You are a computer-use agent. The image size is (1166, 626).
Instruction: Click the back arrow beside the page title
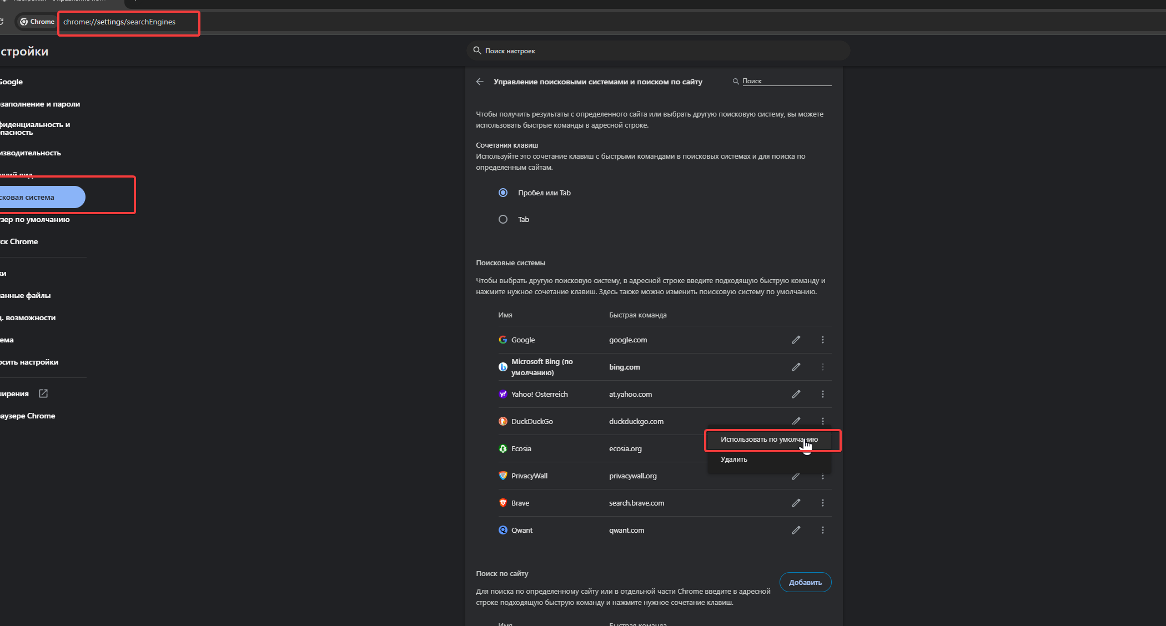click(x=480, y=82)
